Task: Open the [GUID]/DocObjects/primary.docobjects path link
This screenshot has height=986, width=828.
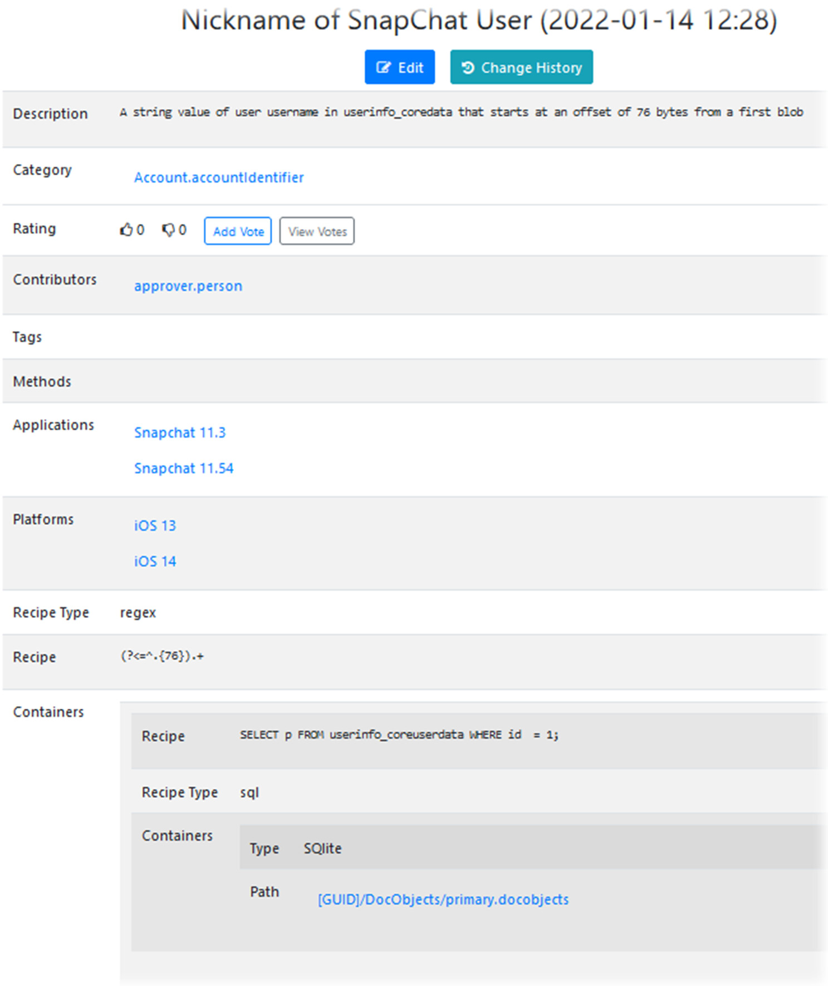Action: (x=443, y=900)
